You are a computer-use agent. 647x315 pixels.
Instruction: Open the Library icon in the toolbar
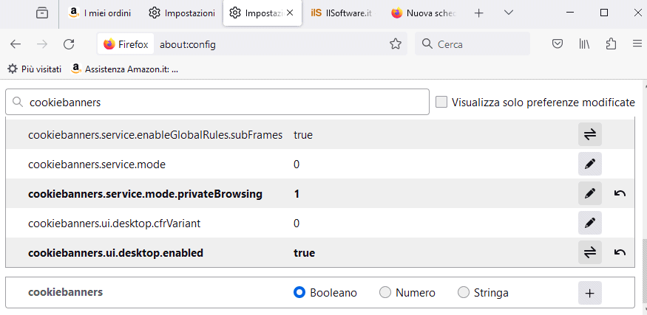point(584,44)
